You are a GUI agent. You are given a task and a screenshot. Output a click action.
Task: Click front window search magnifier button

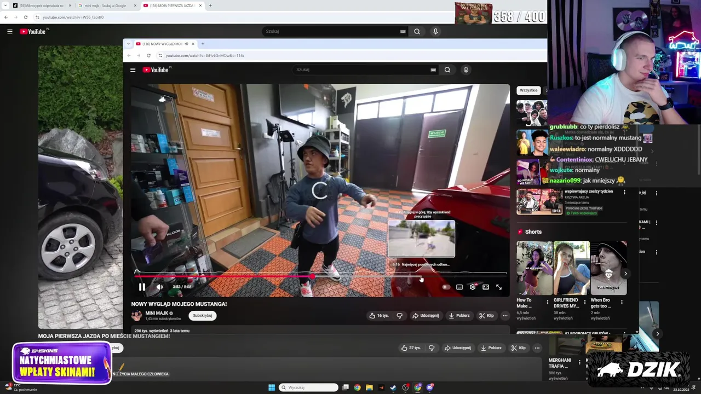pos(447,69)
